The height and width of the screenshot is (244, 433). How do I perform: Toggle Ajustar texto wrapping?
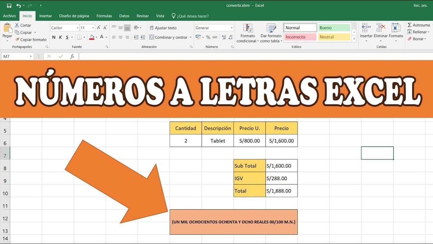pyautogui.click(x=163, y=28)
